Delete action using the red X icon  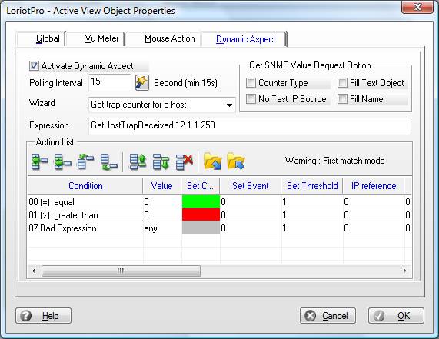click(185, 161)
